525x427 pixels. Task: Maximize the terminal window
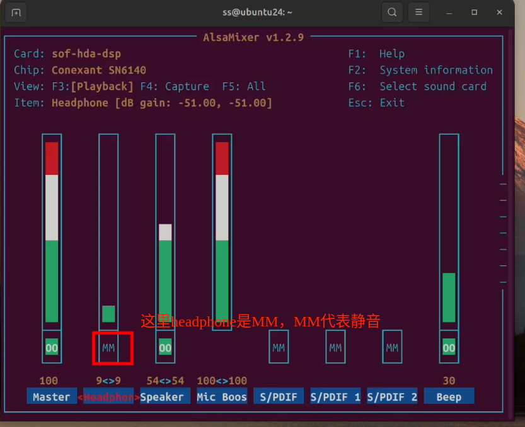point(474,13)
